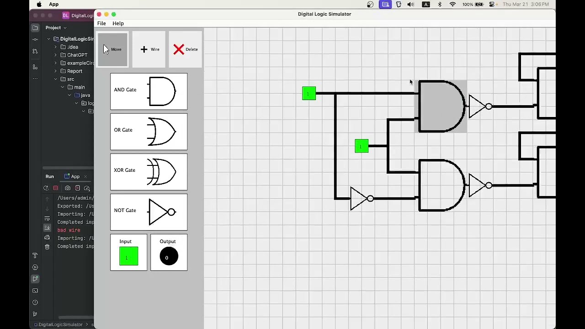Click the rerun icon in IDE Run panel
Image resolution: width=585 pixels, height=329 pixels.
click(46, 188)
